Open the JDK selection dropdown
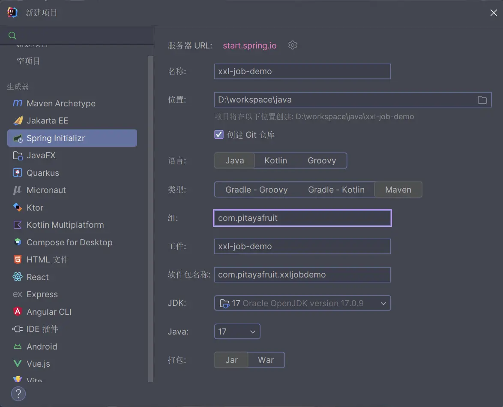503x407 pixels. coord(302,303)
